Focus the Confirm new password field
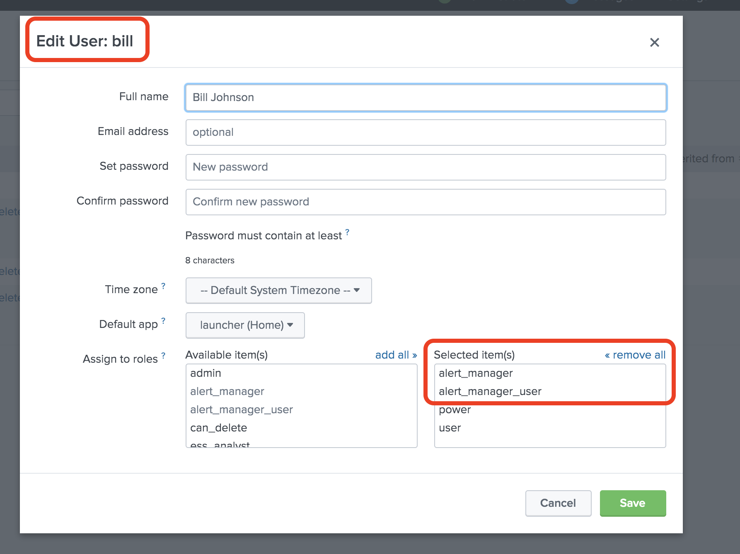Viewport: 740px width, 554px height. [426, 202]
